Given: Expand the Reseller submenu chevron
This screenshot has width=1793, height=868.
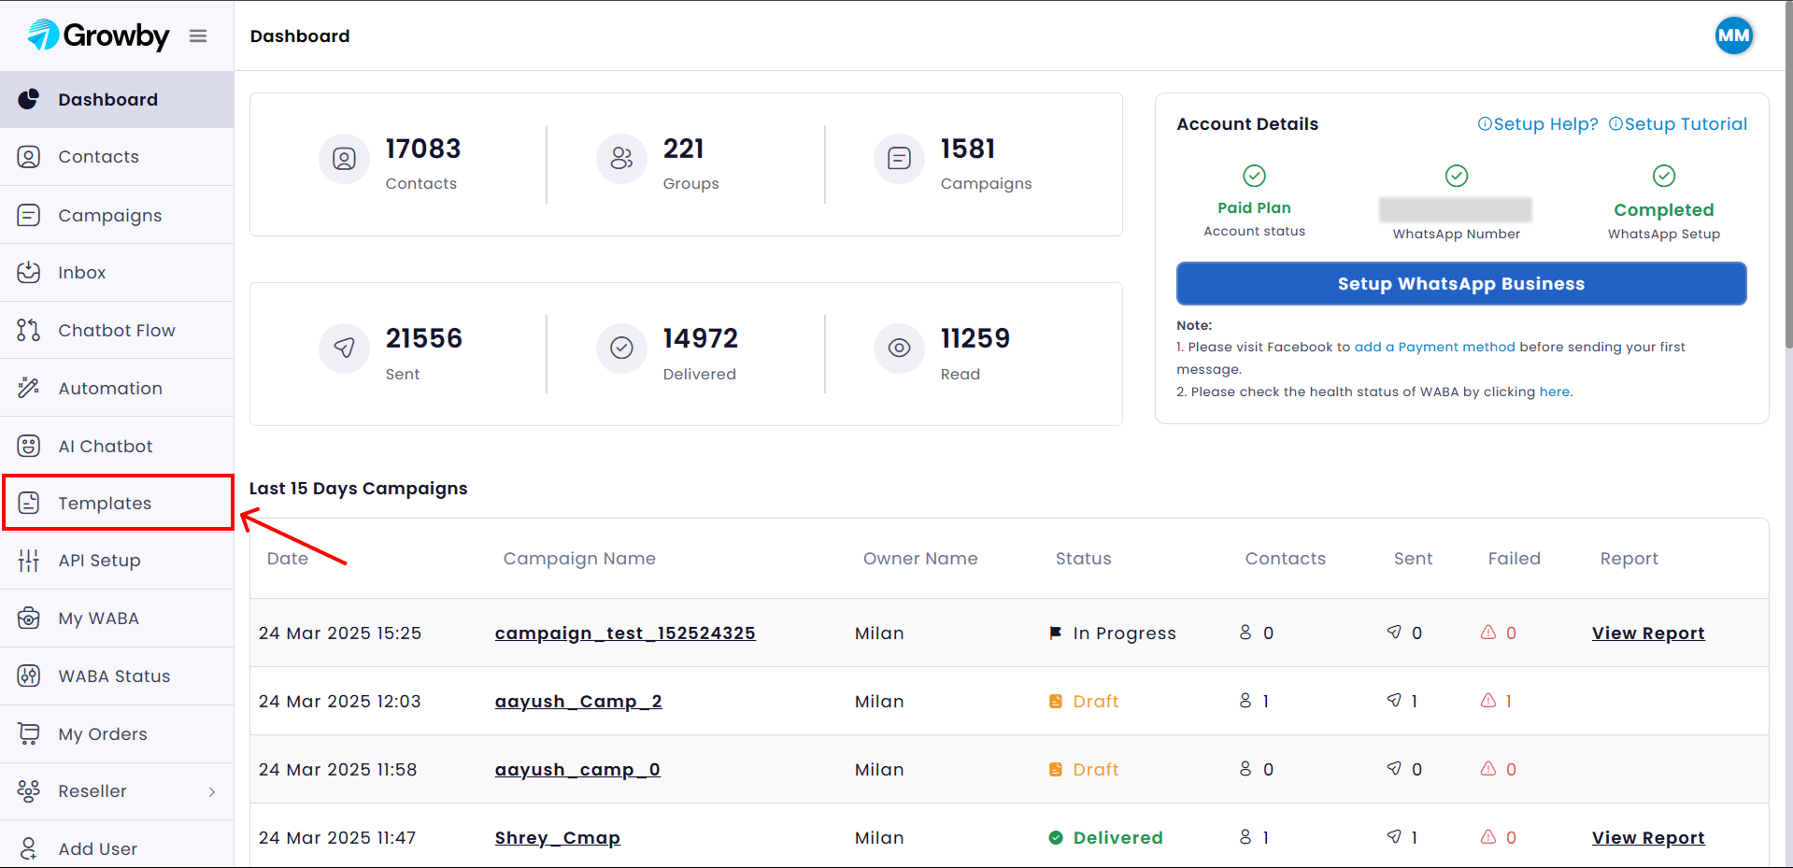Looking at the screenshot, I should (x=212, y=791).
